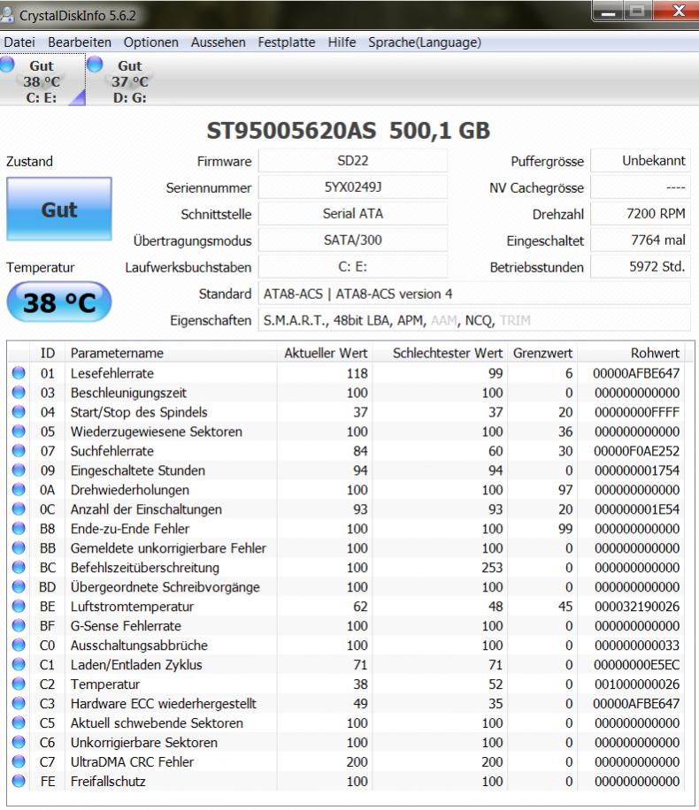Click the Drehzahl field 7200 RPM
Viewport: 699px width, 810px height.
click(x=640, y=213)
